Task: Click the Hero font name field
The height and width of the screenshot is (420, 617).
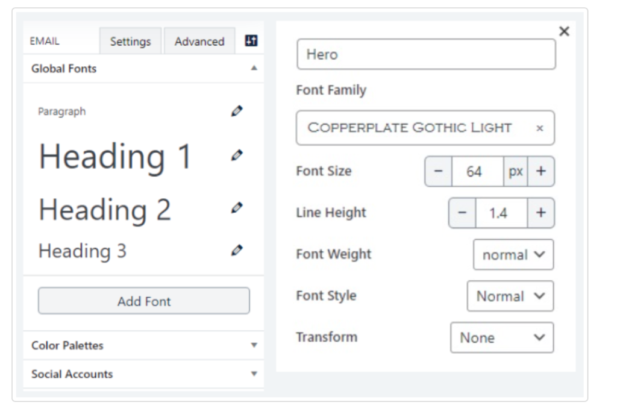Action: (425, 55)
